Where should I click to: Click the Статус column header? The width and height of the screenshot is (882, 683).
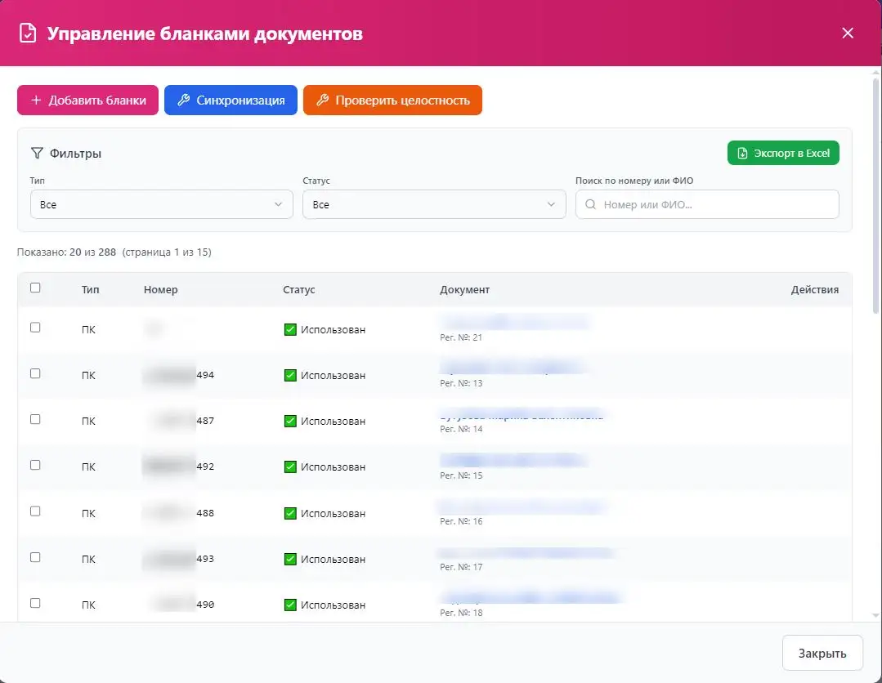pyautogui.click(x=298, y=289)
